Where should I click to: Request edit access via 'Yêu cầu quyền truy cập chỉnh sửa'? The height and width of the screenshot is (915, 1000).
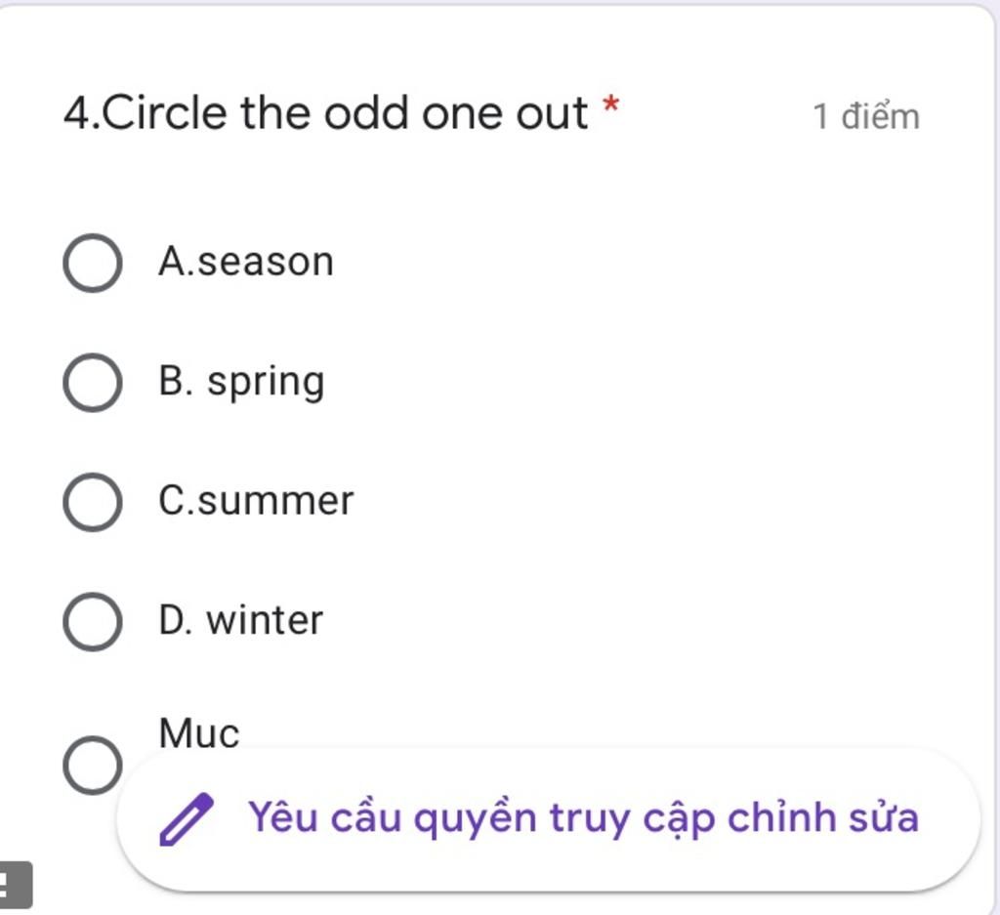tap(549, 819)
